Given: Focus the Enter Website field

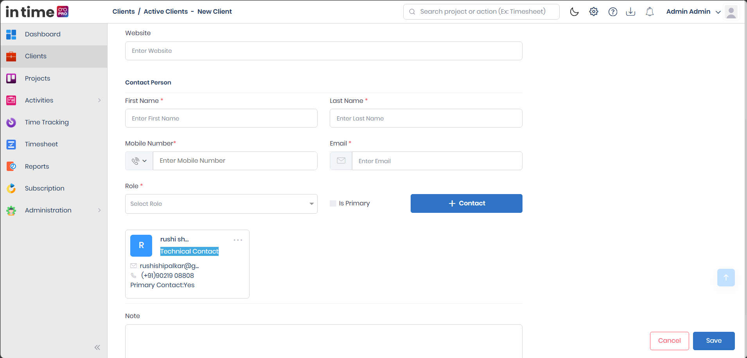Looking at the screenshot, I should (324, 51).
